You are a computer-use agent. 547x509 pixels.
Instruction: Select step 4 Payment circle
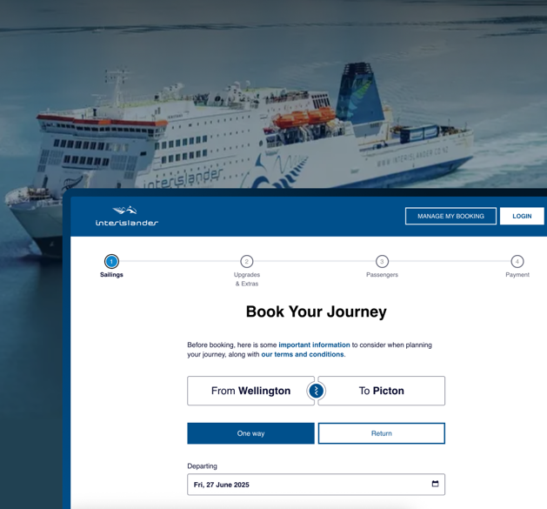(517, 261)
